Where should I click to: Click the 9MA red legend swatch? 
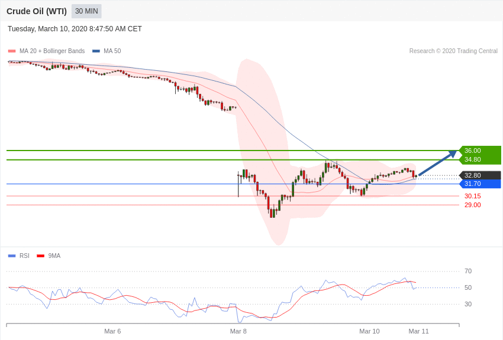pos(40,256)
